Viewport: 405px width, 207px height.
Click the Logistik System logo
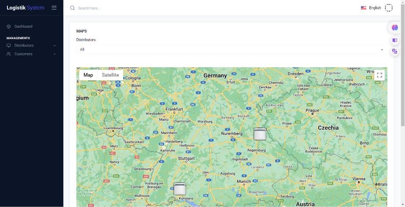26,8
